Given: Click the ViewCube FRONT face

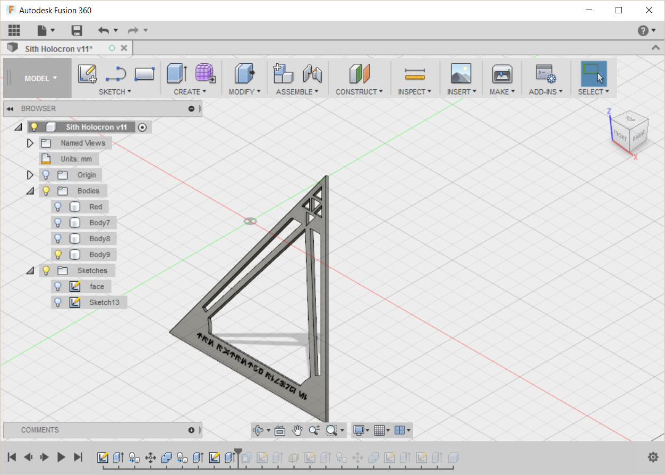Looking at the screenshot, I should [x=620, y=136].
